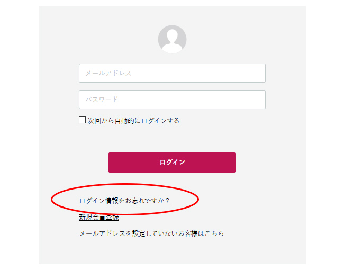Click the 次回から自動的にログインする label text

(x=133, y=121)
